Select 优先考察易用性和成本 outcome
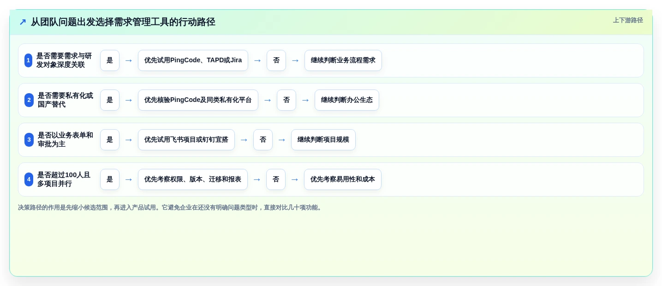The image size is (662, 286). tap(343, 179)
